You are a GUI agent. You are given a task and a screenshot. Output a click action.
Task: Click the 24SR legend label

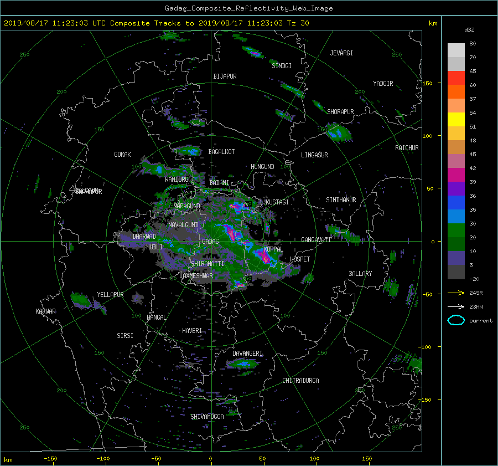pos(476,293)
